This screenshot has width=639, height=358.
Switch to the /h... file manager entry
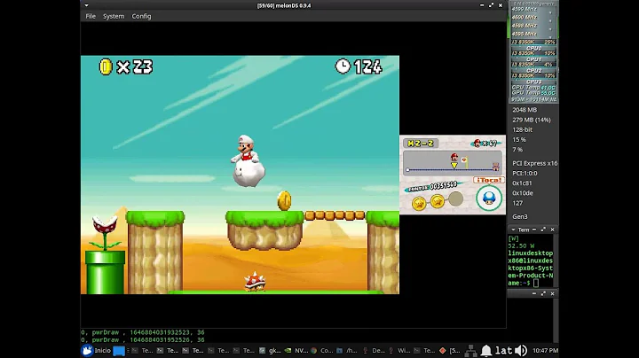[x=347, y=350]
